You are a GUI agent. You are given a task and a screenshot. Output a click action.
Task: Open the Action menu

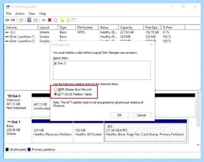point(20,14)
